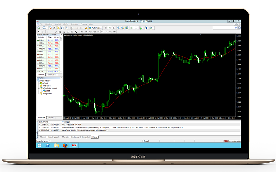Expand Indicatori tree node
This screenshot has height=172, width=276.
[x=38, y=86]
